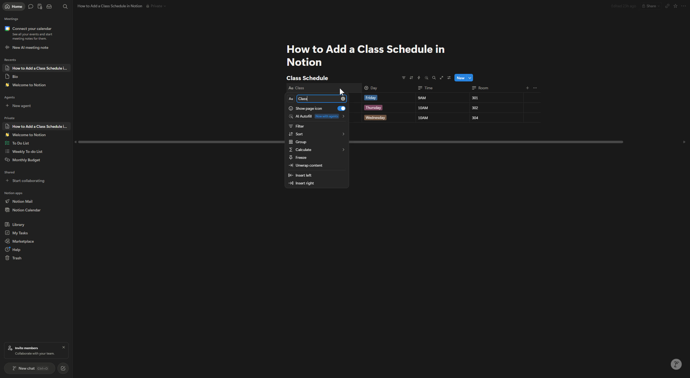Choose Freeze in column menu
The image size is (690, 378).
pos(317,157)
